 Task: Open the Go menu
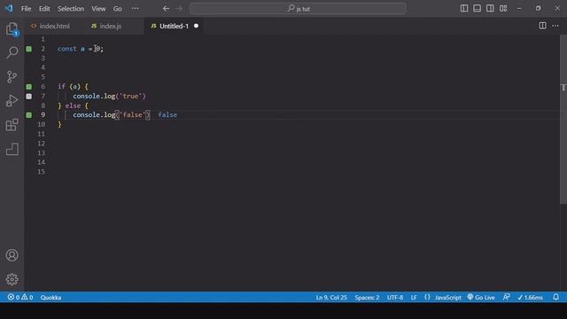[x=118, y=9]
